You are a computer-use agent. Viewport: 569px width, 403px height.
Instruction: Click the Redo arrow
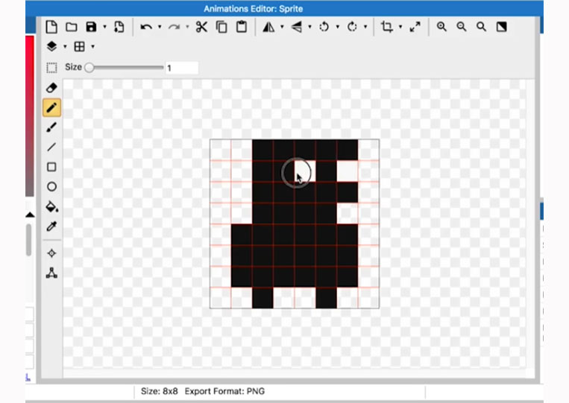click(x=175, y=27)
